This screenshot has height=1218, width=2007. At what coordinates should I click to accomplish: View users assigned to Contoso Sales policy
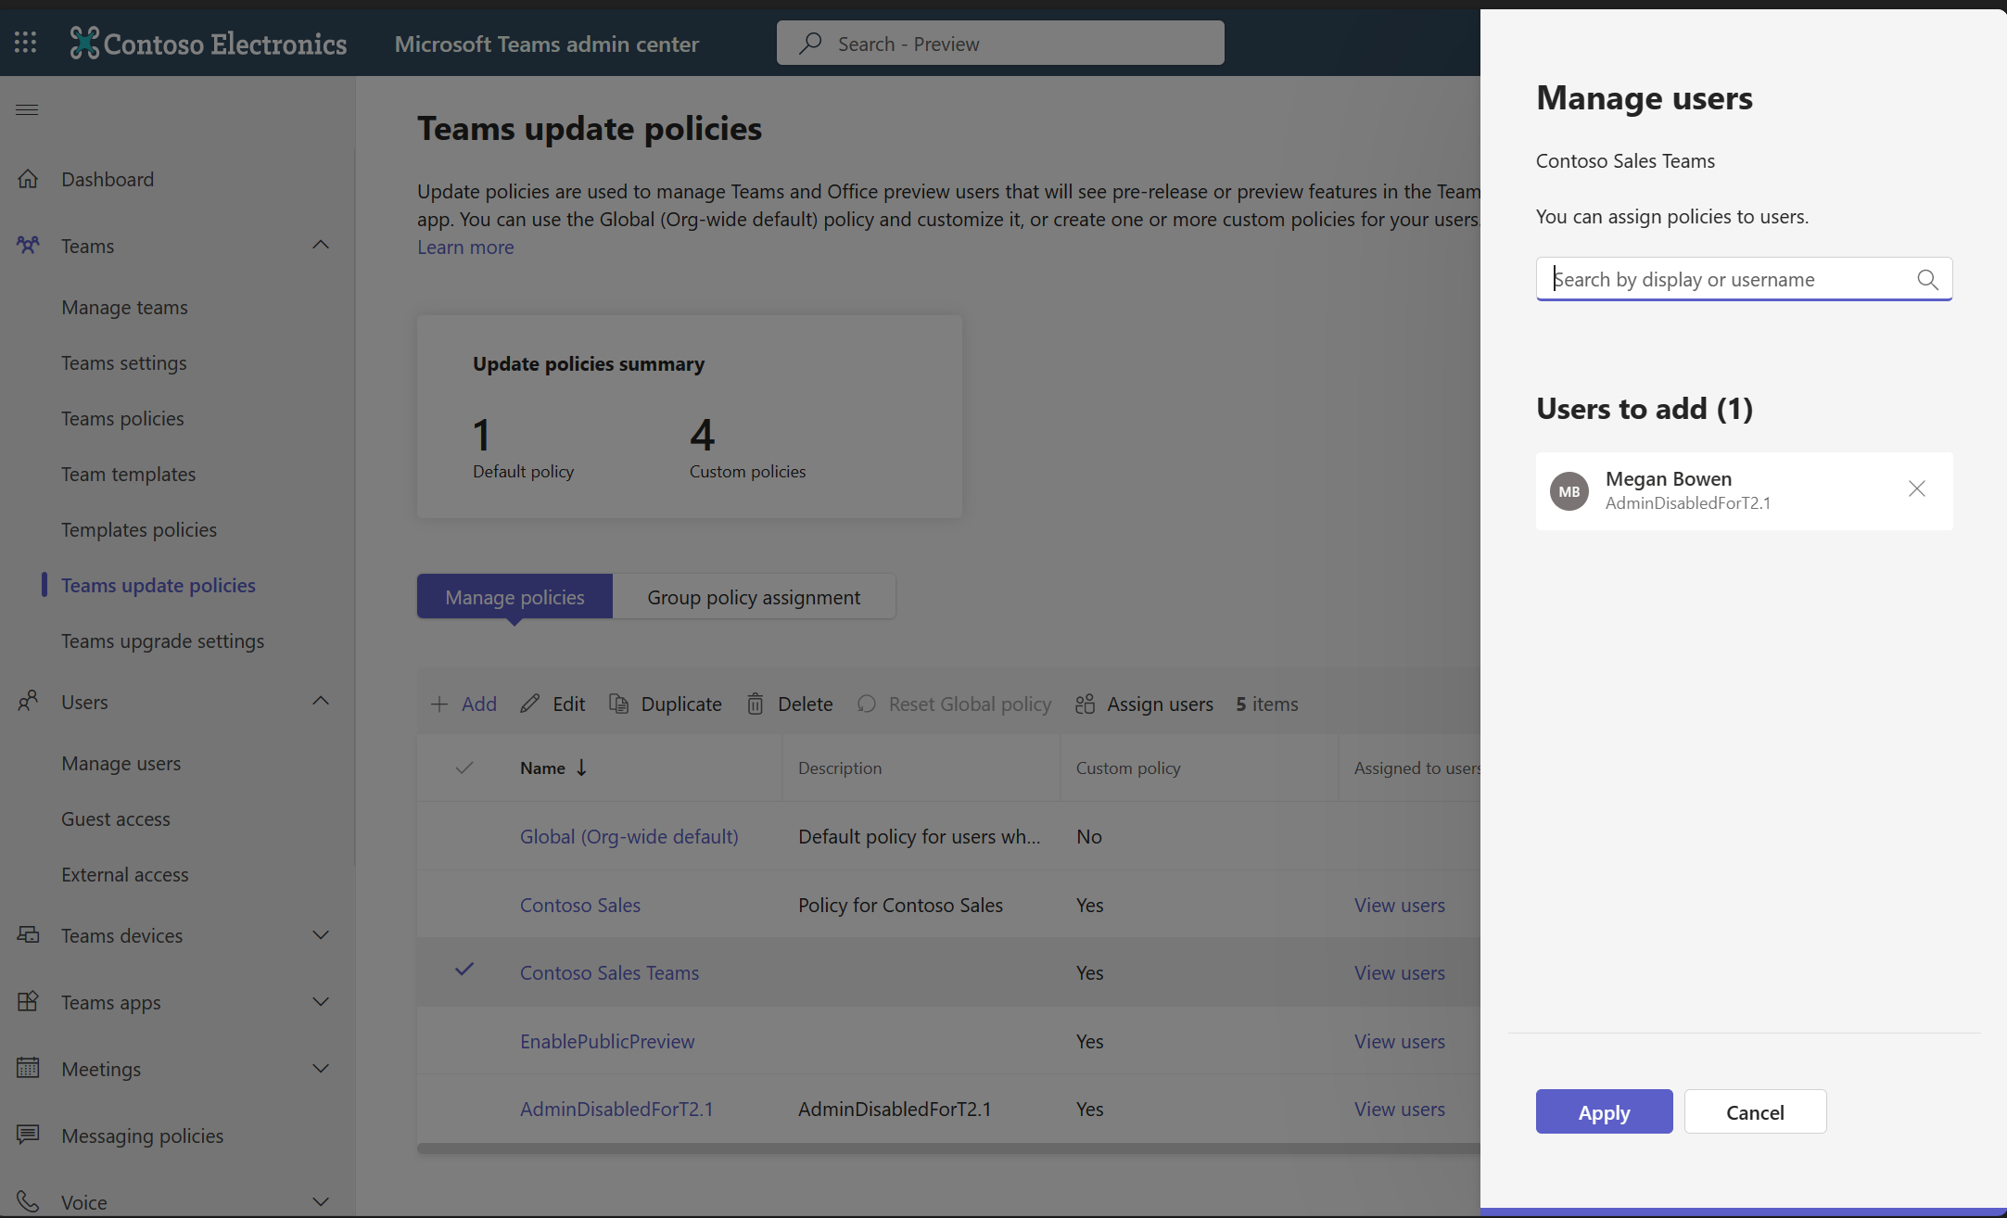coord(1399,904)
